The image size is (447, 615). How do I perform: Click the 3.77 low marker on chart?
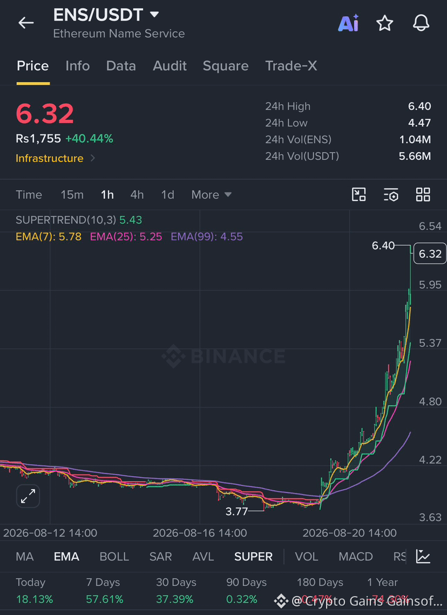[x=236, y=511]
